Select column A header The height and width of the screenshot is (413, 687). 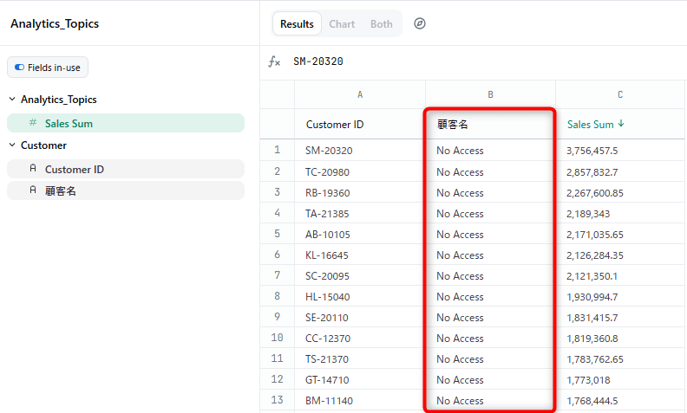point(360,94)
